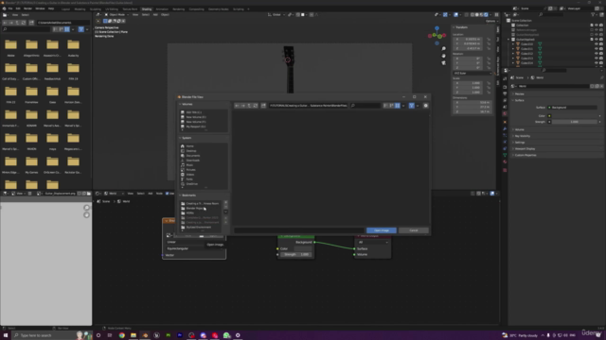Screen dimensions: 606x340
Task: Open Render properties tab icon
Action: 505,87
